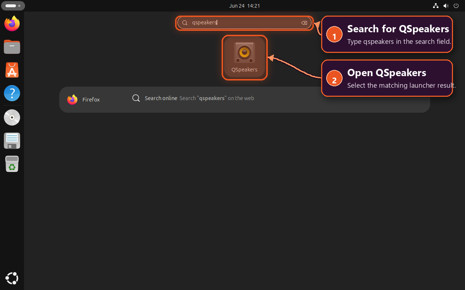Click the Firefox search provider icon
Viewport: 465px width, 290px height.
pyautogui.click(x=72, y=99)
